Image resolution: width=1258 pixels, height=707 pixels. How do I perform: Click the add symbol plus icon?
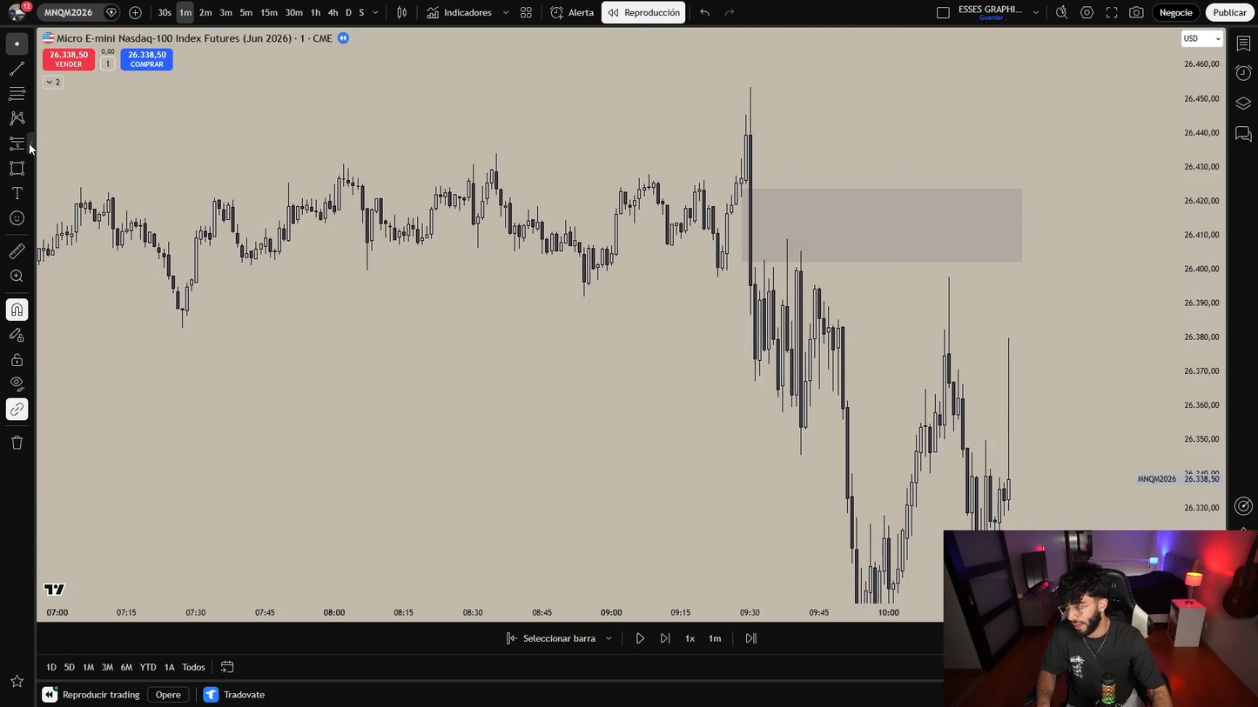[x=135, y=13]
